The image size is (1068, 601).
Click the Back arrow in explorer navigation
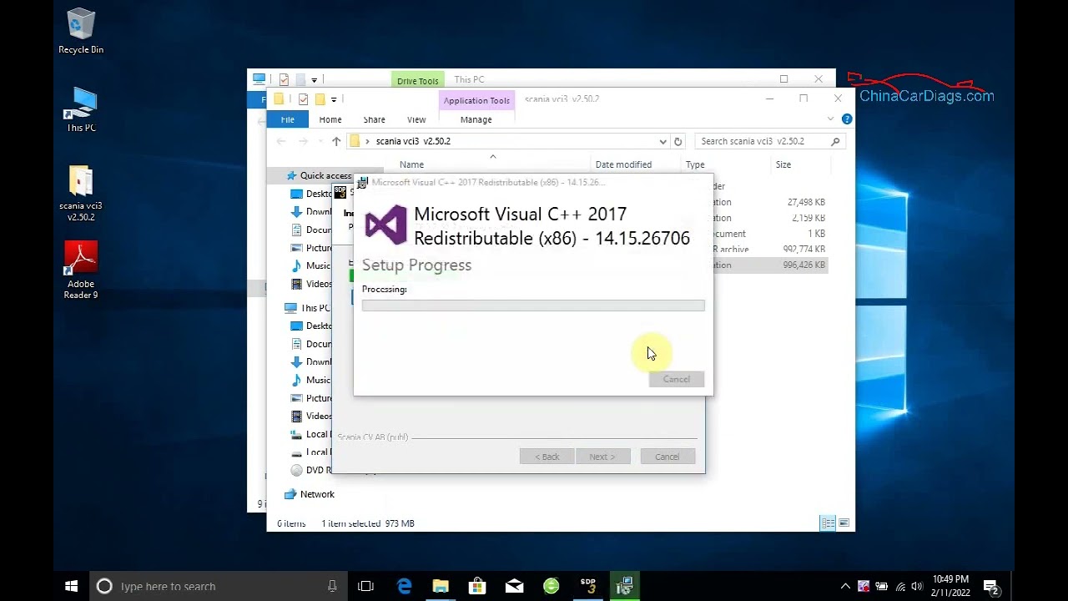pos(281,141)
